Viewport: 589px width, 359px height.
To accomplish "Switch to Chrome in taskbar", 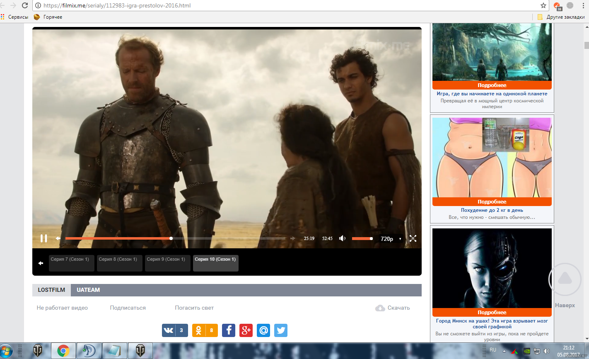I will pyautogui.click(x=63, y=351).
